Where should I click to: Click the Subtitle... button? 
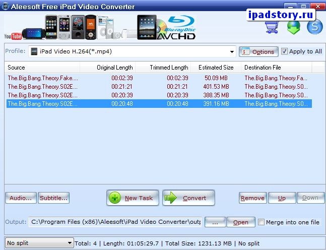coord(53,198)
